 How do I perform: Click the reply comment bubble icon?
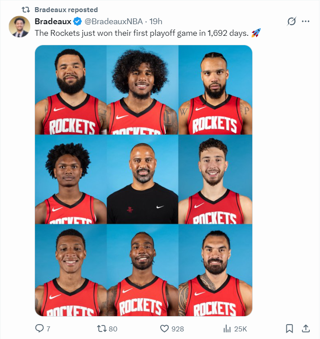(39, 328)
